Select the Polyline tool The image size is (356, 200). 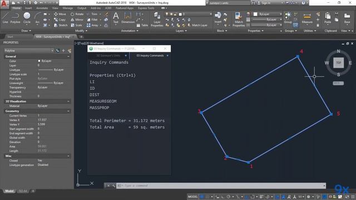(x=15, y=18)
